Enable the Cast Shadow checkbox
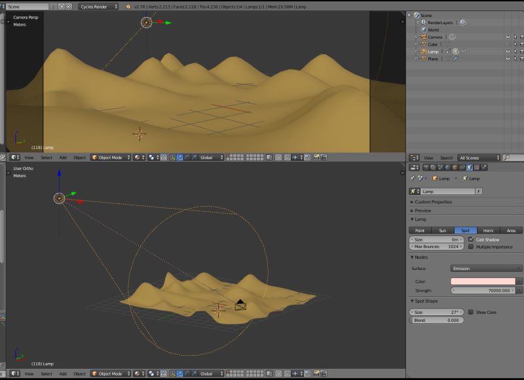Image resolution: width=524 pixels, height=380 pixels. click(471, 239)
